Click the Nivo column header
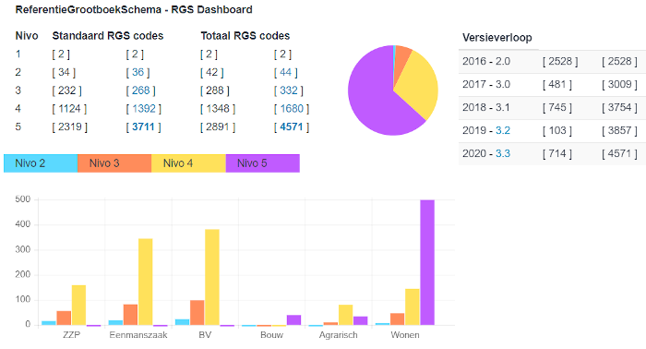Viewport: 646px width, 349px height. 27,36
